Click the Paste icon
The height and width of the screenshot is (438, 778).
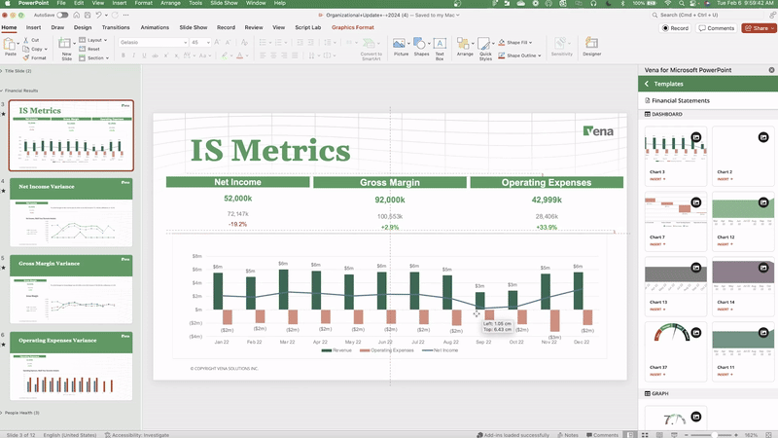11,46
